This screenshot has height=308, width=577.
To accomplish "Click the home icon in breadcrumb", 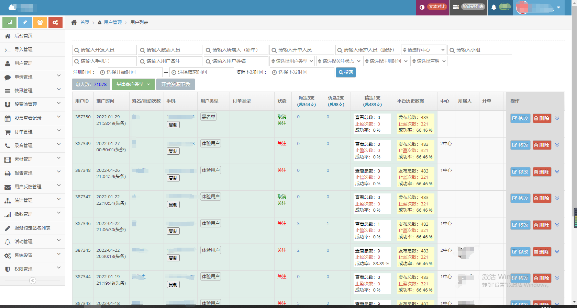I will 74,22.
